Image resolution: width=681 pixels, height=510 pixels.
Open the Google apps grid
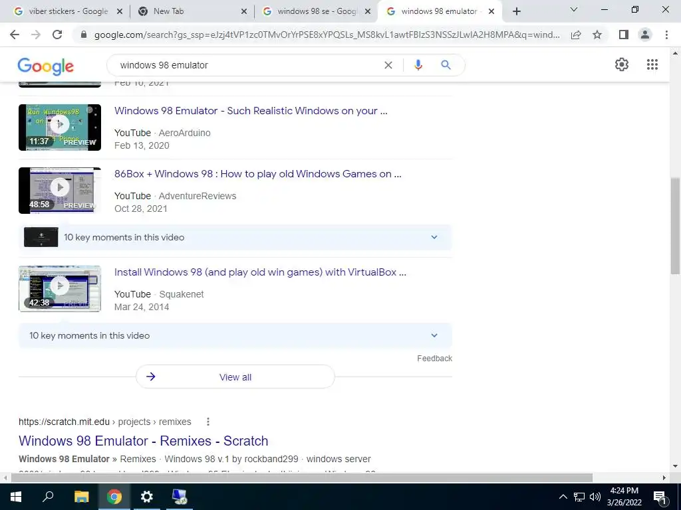(x=652, y=64)
